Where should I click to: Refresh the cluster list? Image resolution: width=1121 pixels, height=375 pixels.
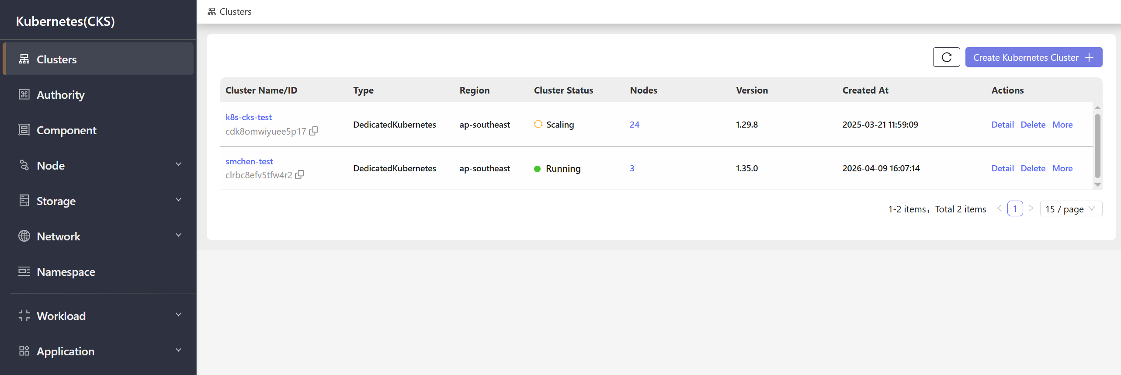click(946, 57)
